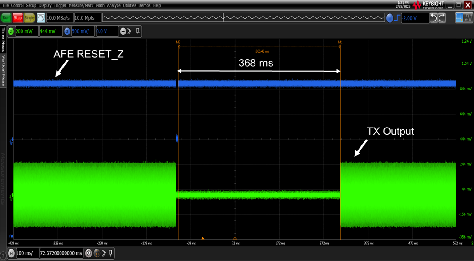Screen dimensions: 474x261
Task: Select the zoom box tool icon
Action: click(460, 18)
